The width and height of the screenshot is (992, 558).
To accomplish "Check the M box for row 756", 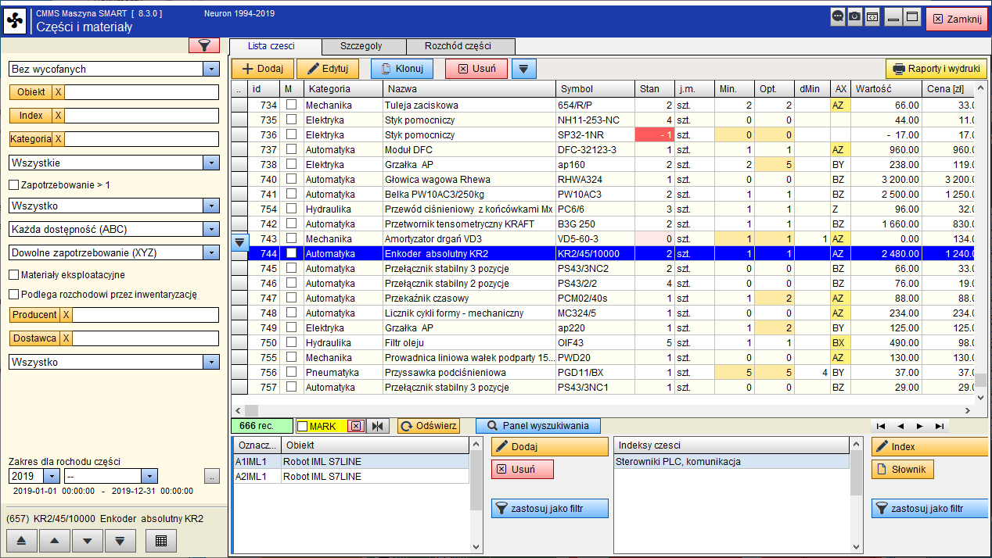I will tap(291, 372).
